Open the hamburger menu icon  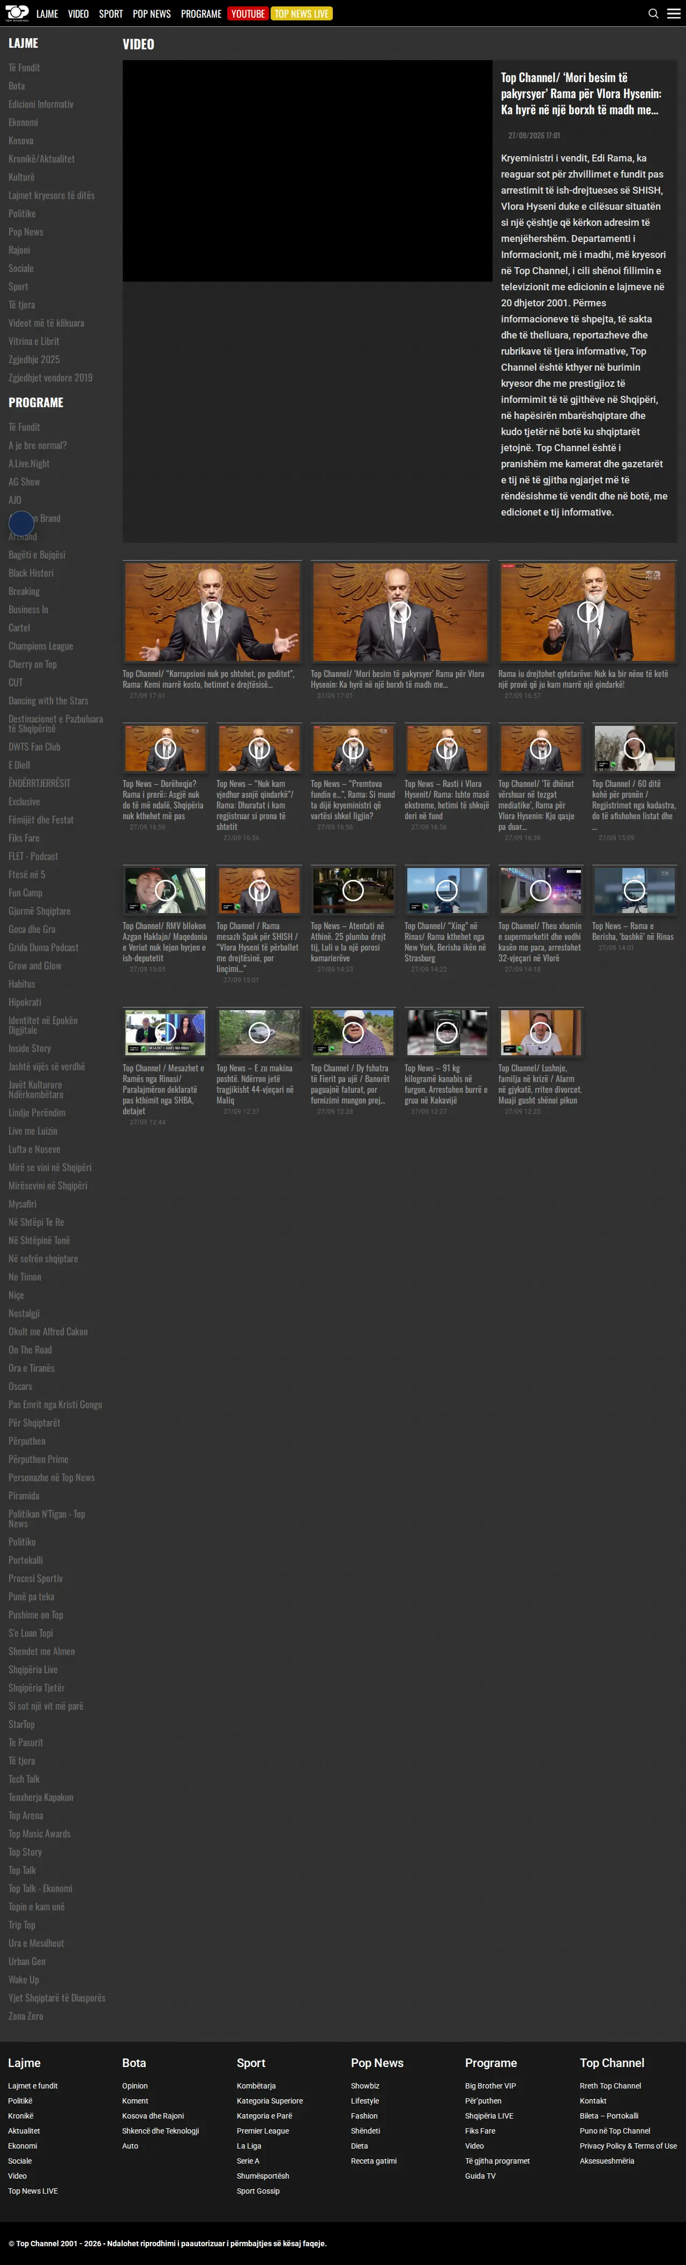coord(674,13)
